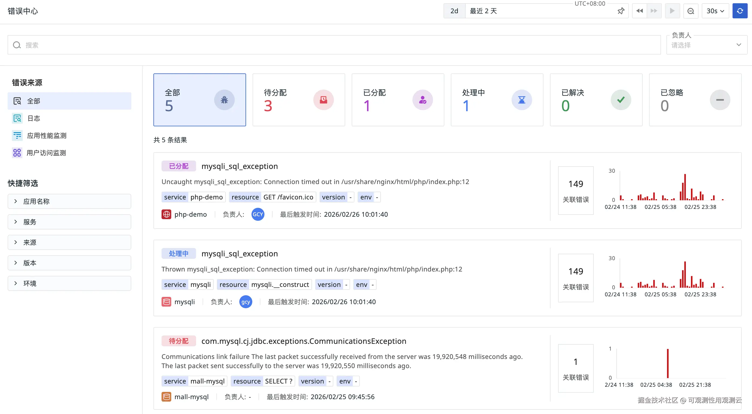Image resolution: width=752 pixels, height=414 pixels.
Task: Click the pin icon in time range bar
Action: point(621,11)
